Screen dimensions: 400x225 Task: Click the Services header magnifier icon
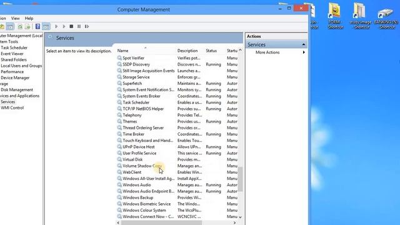point(51,37)
